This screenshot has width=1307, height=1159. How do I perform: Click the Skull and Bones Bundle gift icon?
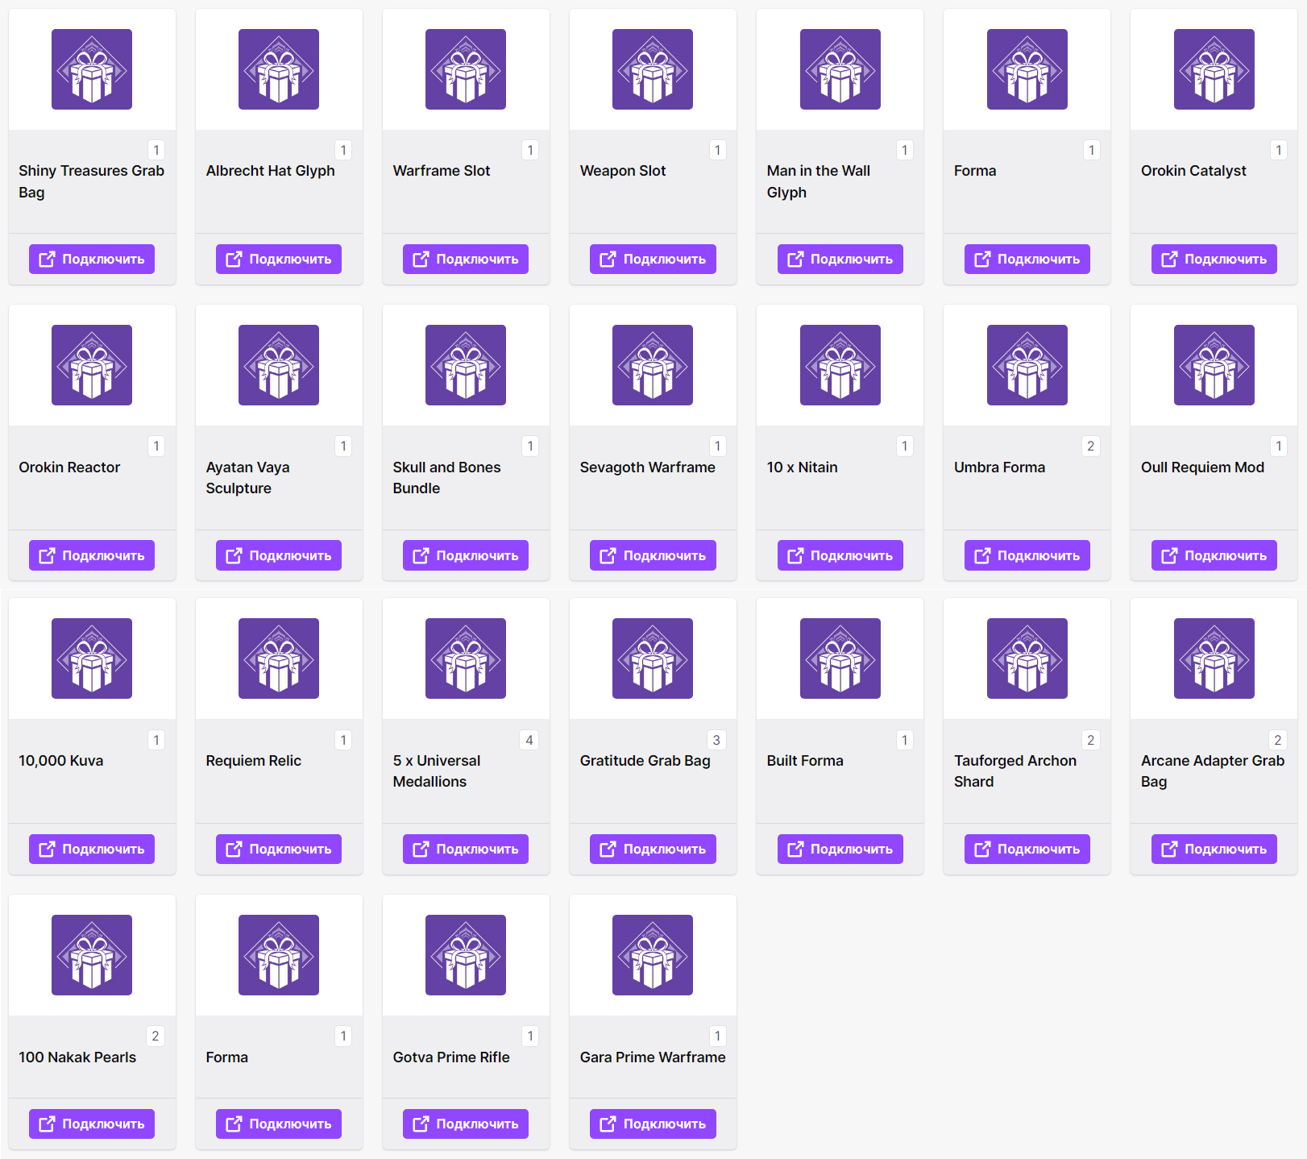[466, 365]
